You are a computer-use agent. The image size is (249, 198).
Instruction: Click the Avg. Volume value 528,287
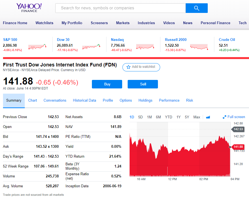tap(52, 186)
